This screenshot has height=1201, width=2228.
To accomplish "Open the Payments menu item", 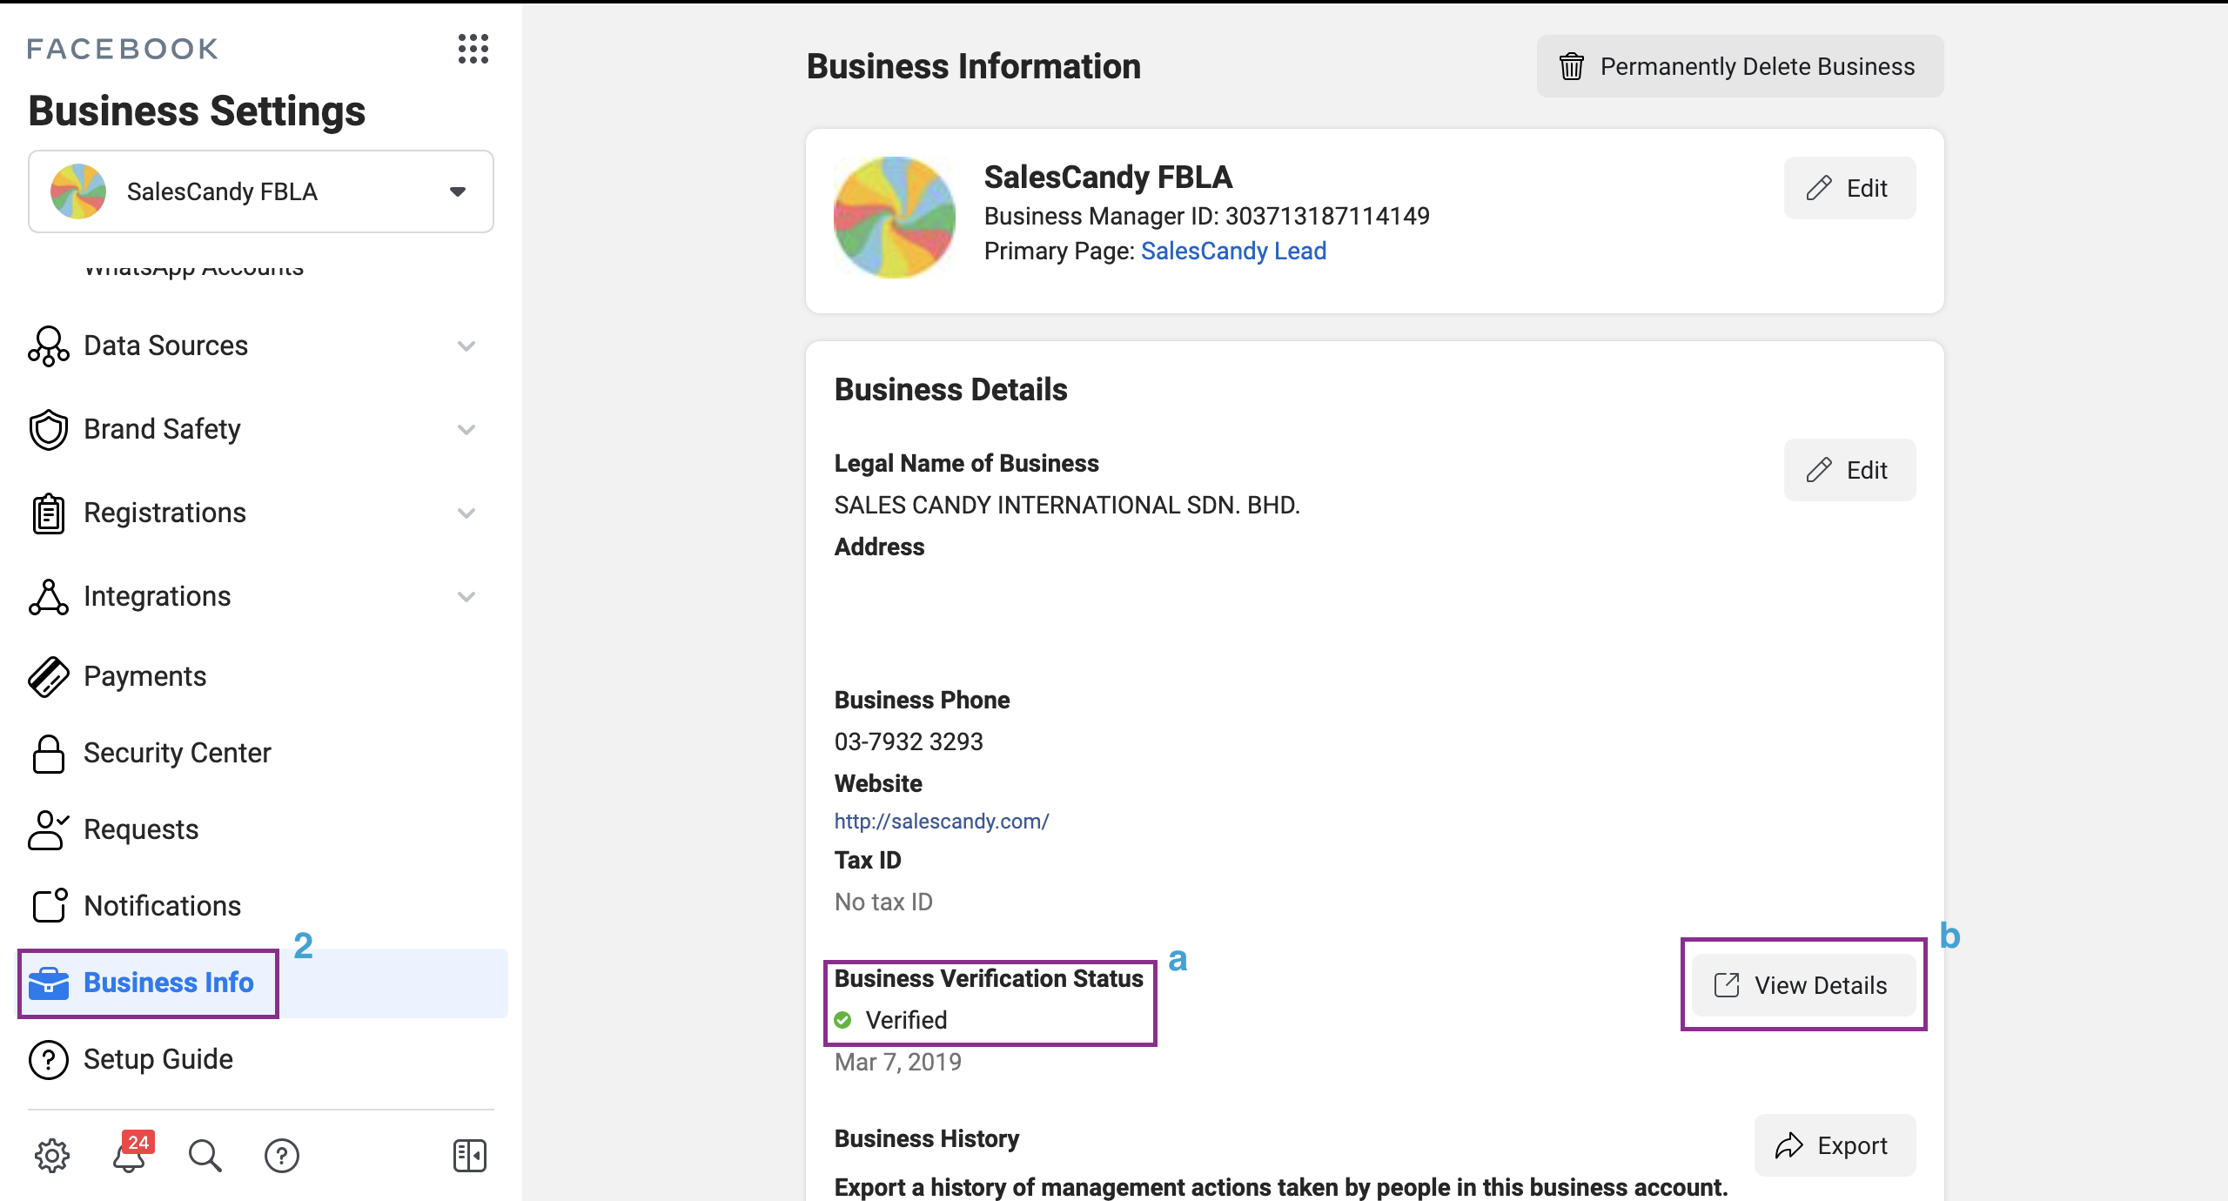I will 144,676.
